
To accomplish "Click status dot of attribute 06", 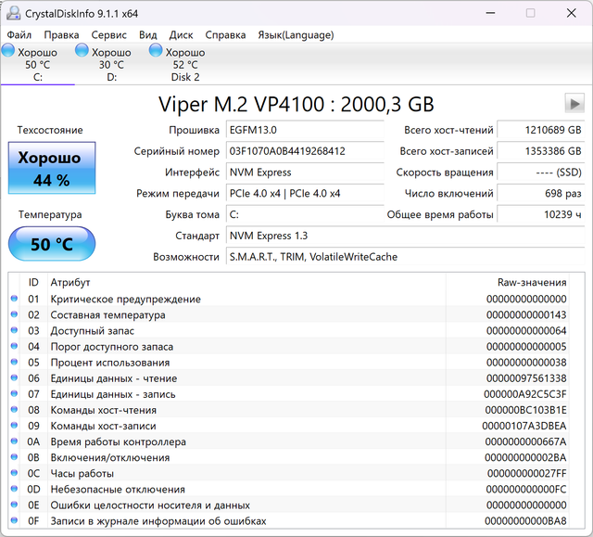I will [x=15, y=378].
